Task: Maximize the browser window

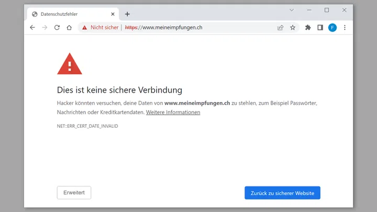Action: 327,10
